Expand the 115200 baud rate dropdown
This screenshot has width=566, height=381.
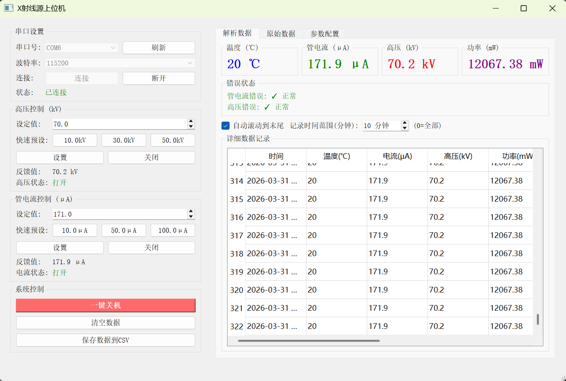point(120,63)
